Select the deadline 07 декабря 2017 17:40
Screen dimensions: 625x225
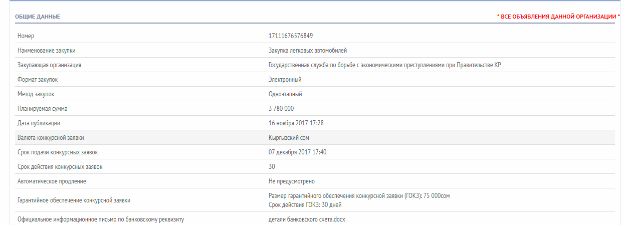298,152
